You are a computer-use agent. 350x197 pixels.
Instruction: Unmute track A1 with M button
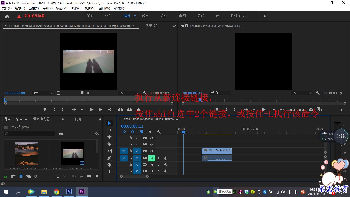click(x=152, y=158)
